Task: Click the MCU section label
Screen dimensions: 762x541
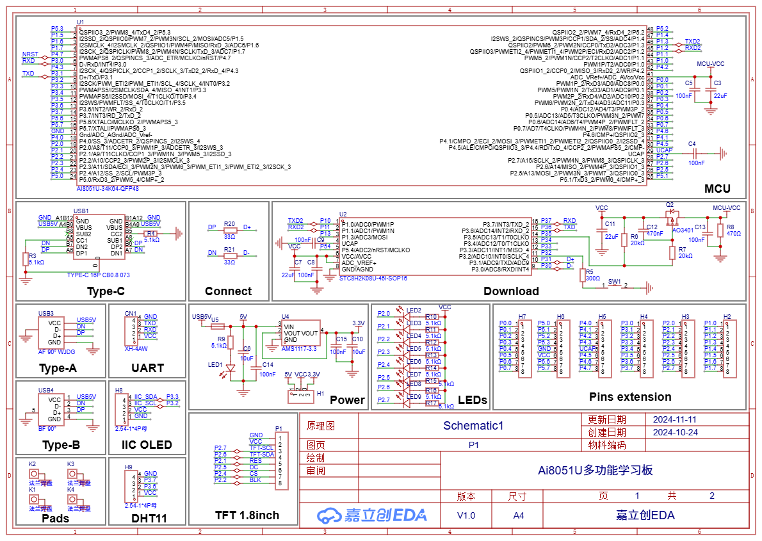Action: pos(717,189)
